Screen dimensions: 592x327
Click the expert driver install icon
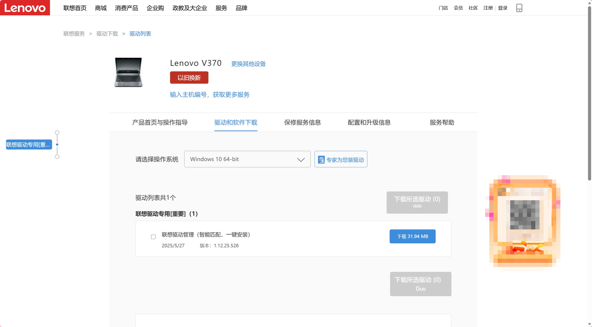[321, 160]
